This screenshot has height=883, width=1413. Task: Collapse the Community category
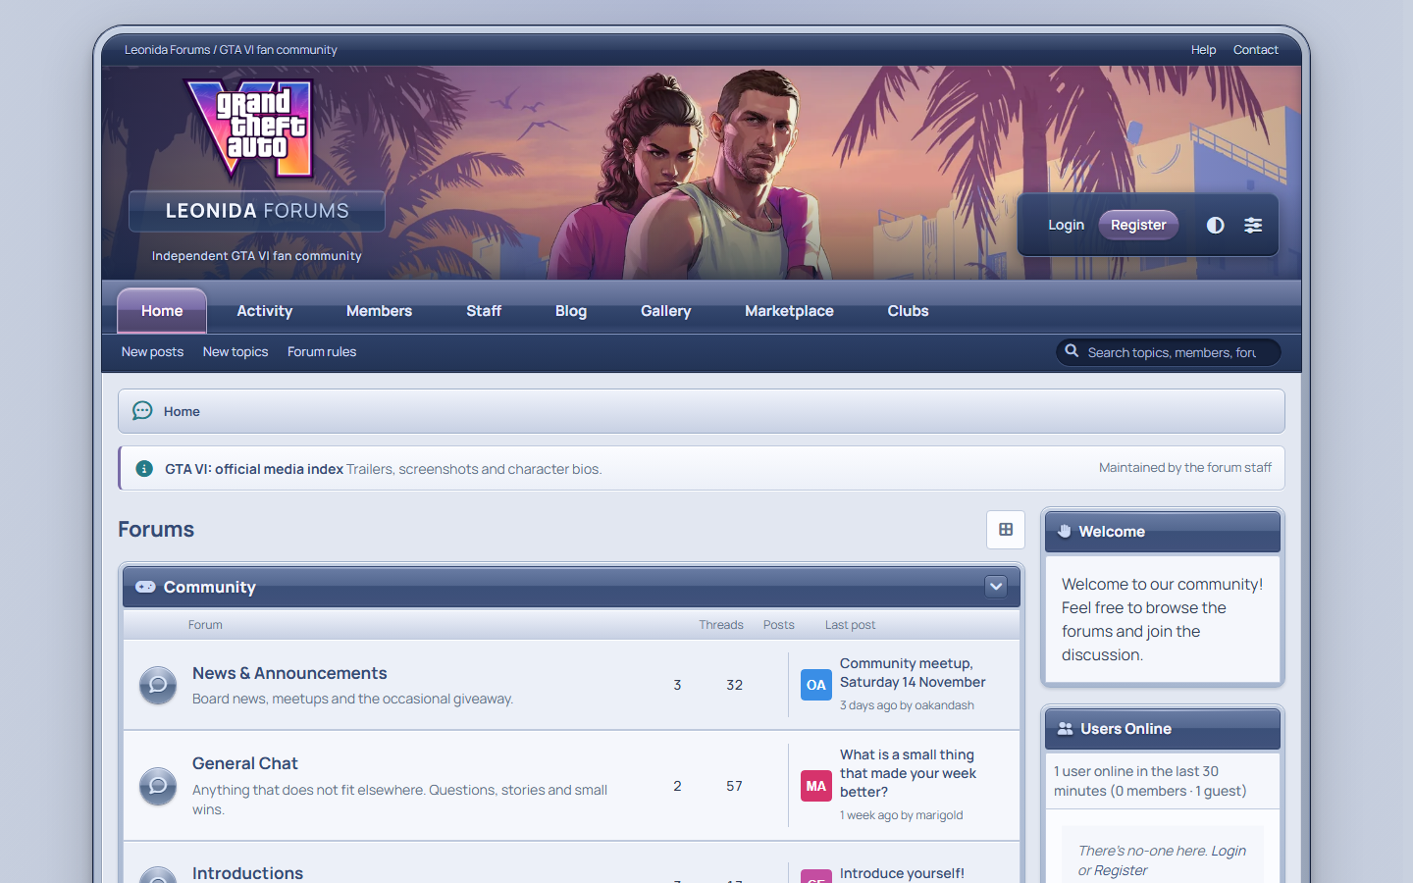click(x=996, y=587)
